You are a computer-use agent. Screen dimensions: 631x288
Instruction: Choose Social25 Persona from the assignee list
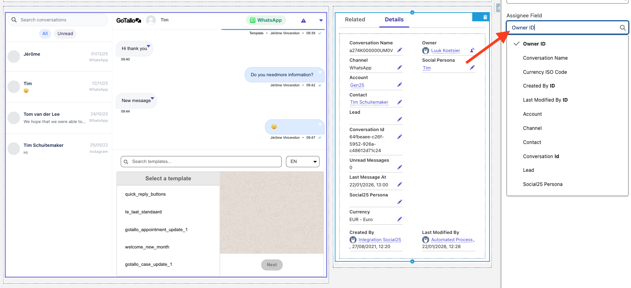point(542,184)
